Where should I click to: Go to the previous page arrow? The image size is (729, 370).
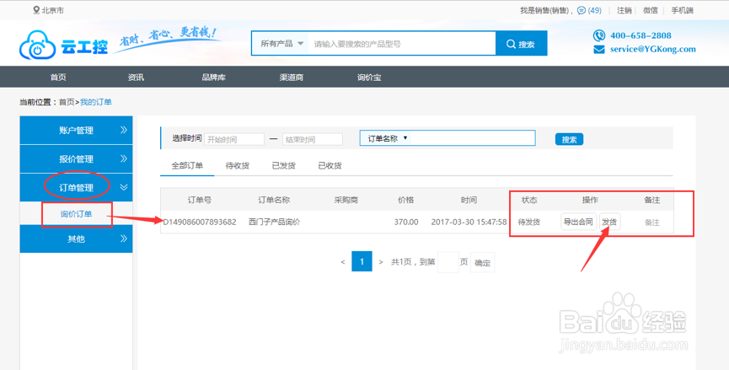[343, 262]
